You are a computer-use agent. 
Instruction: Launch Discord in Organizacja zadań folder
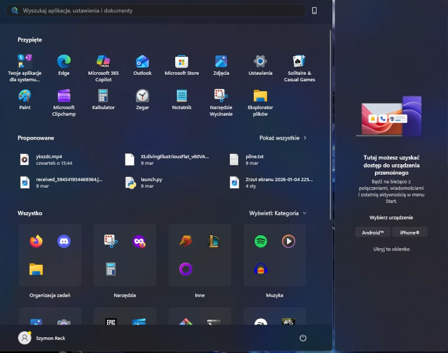pos(64,241)
